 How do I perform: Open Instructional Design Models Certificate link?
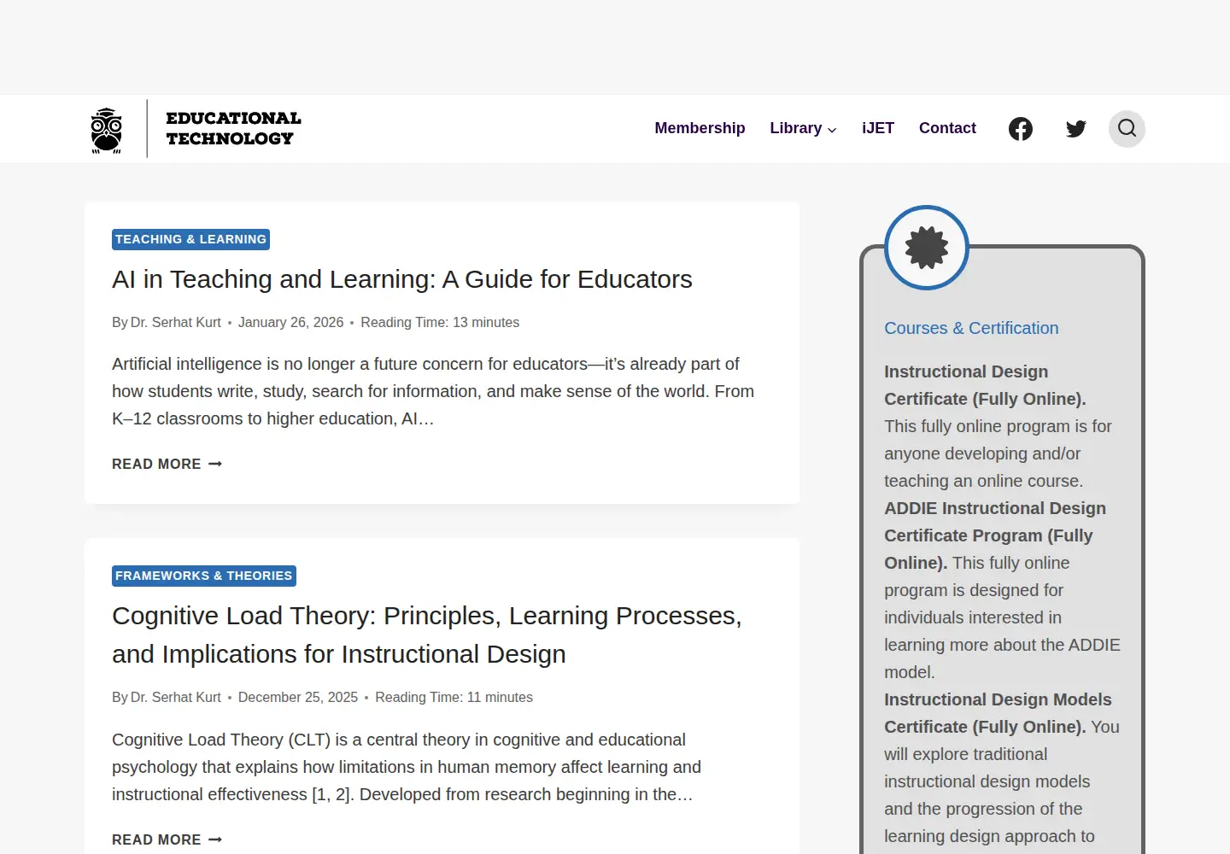998,713
